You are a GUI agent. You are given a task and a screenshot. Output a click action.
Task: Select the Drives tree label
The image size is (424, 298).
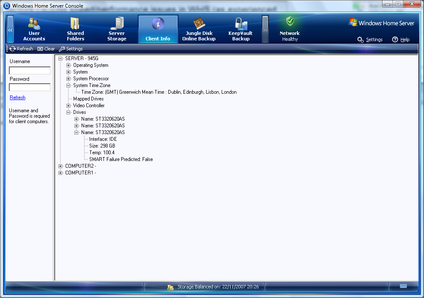tap(79, 112)
